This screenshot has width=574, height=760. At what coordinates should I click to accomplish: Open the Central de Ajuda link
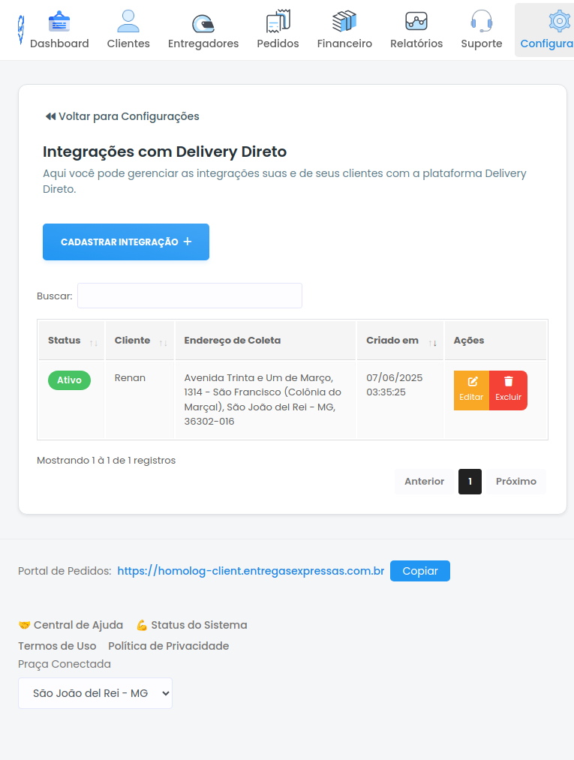(x=77, y=624)
